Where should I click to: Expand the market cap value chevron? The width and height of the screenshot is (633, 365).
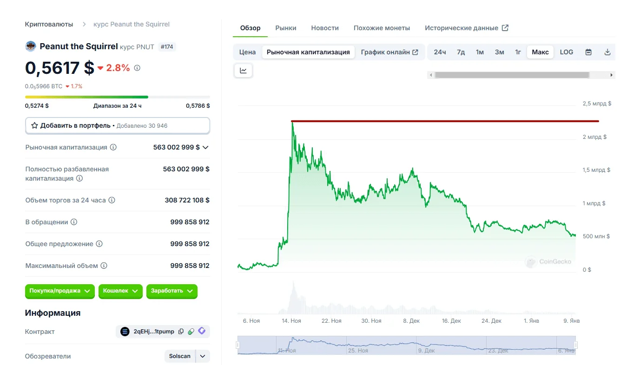pyautogui.click(x=206, y=147)
